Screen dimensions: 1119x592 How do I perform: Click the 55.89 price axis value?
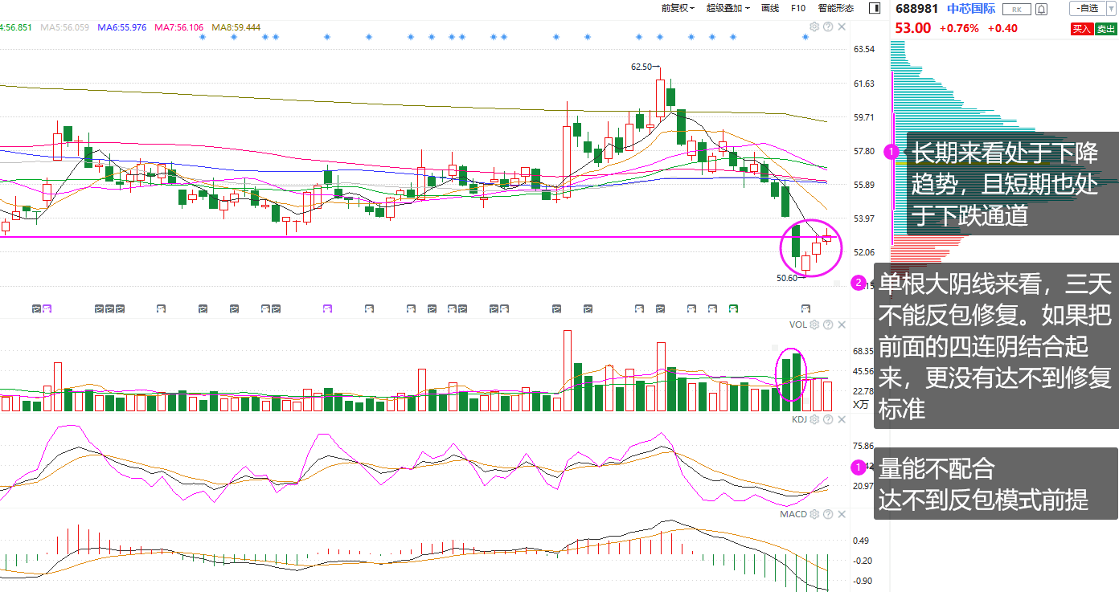864,185
